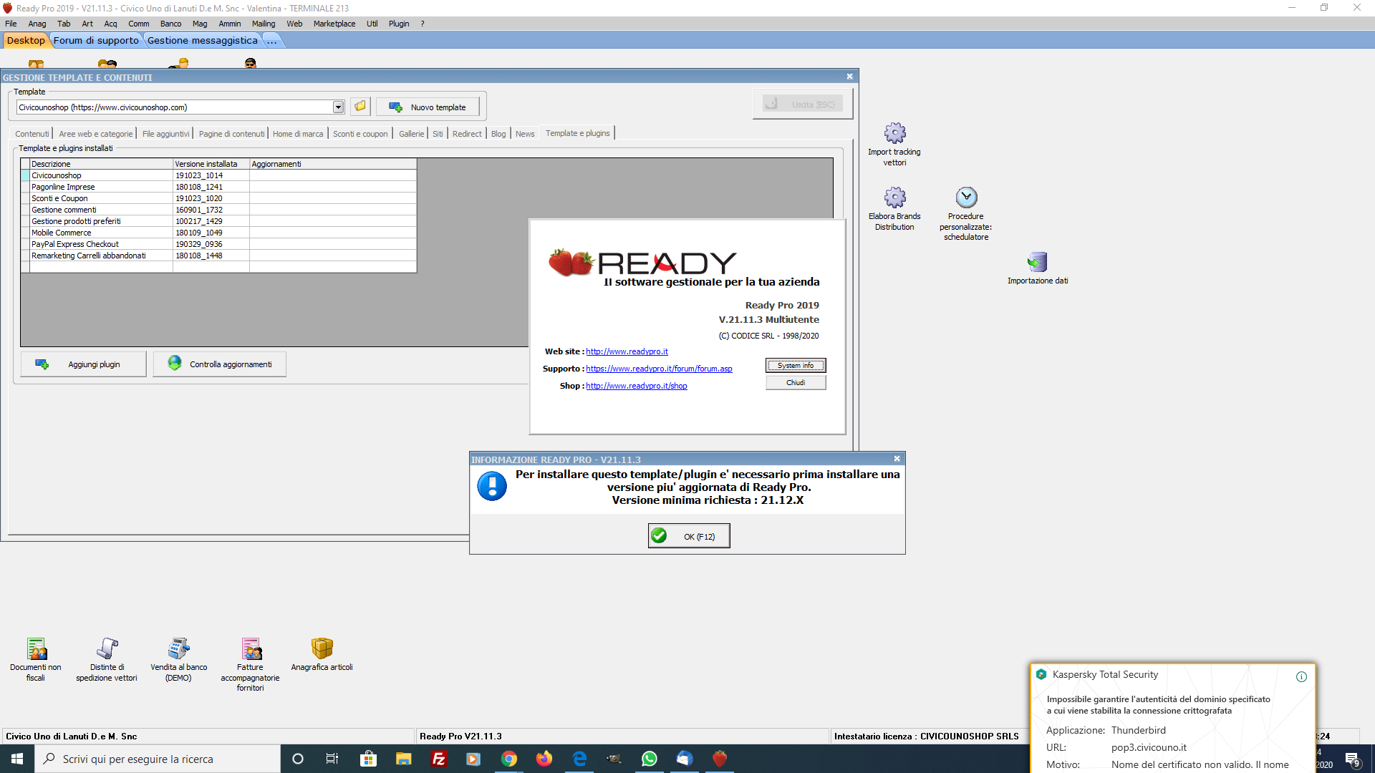The image size is (1375, 773).
Task: Open WhatsApp from taskbar
Action: (650, 759)
